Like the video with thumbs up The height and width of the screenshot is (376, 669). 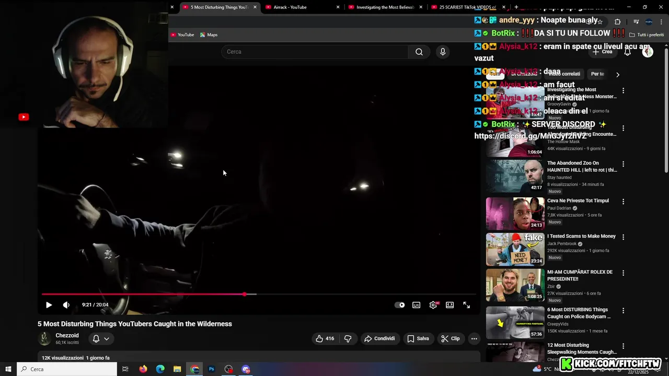325,338
